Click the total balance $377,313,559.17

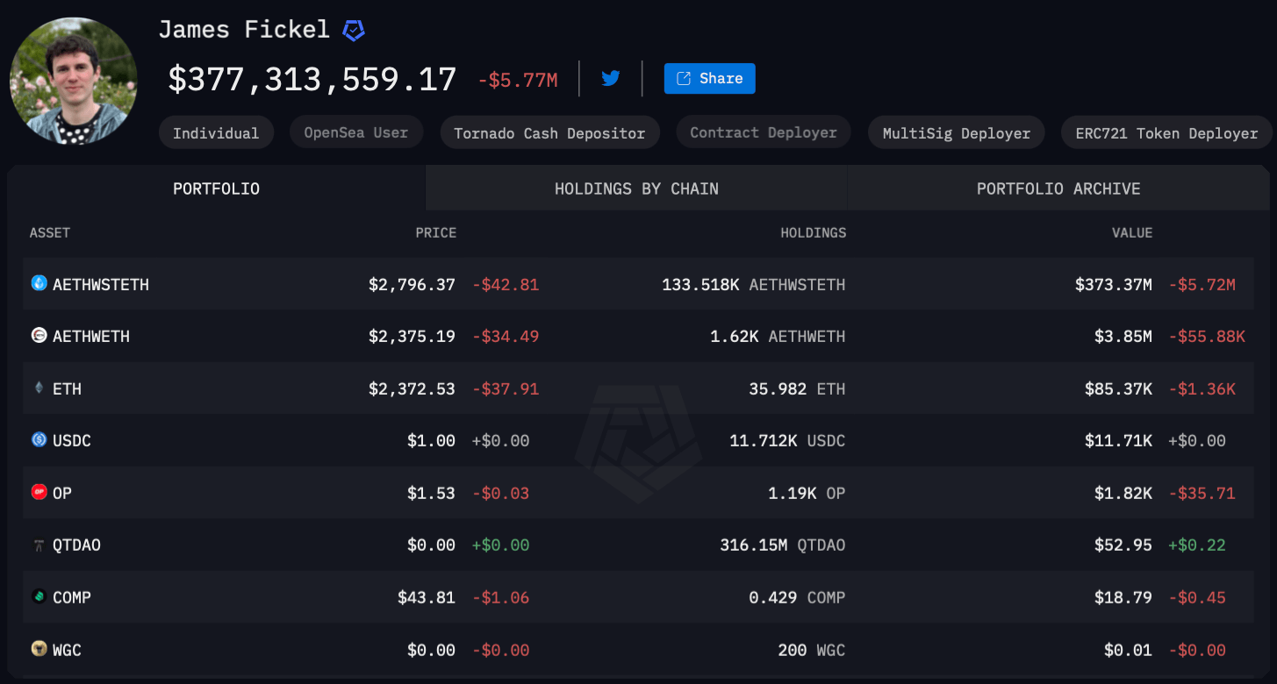click(x=312, y=79)
